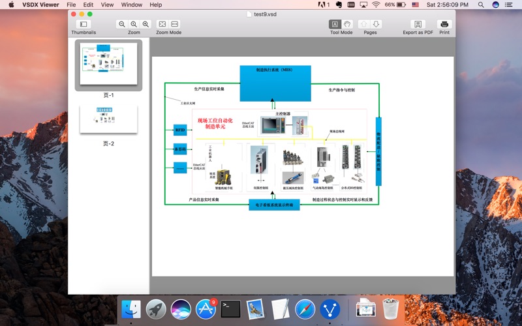Activate the text selection tool mode

335,24
